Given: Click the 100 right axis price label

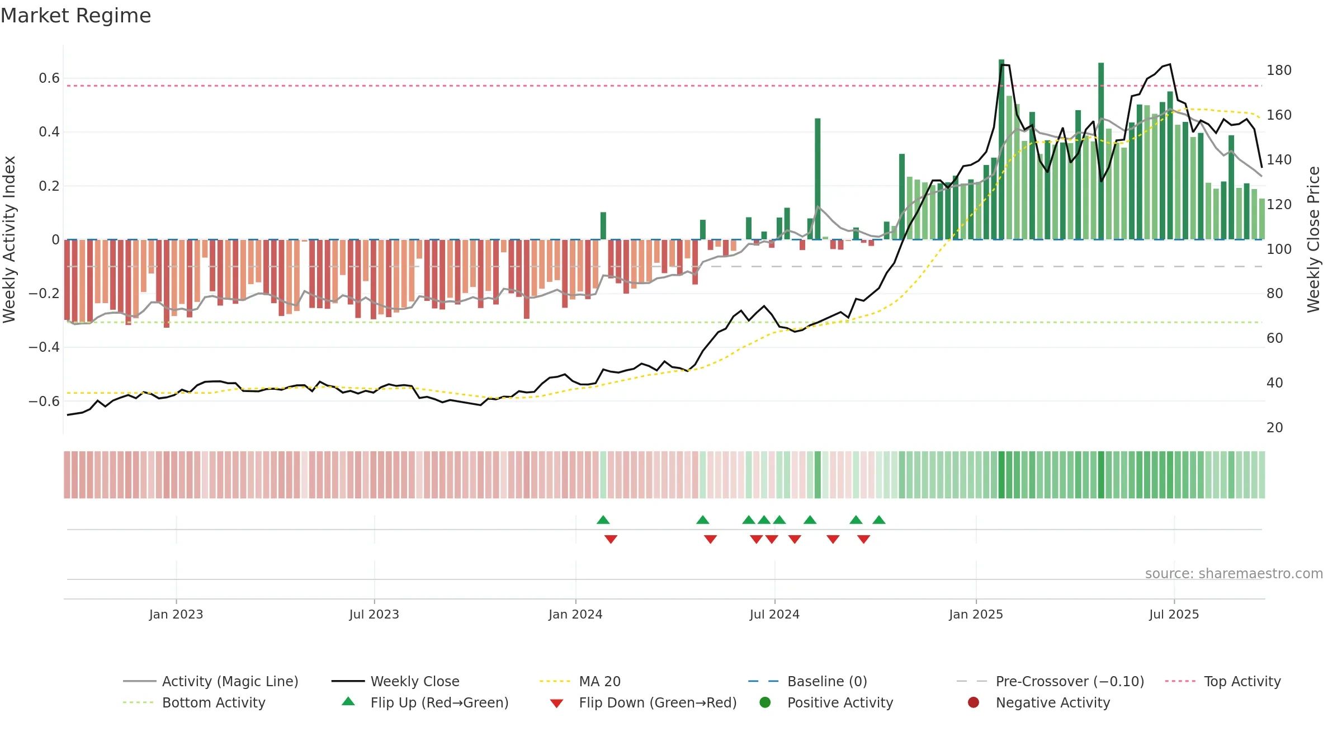Looking at the screenshot, I should 1279,249.
